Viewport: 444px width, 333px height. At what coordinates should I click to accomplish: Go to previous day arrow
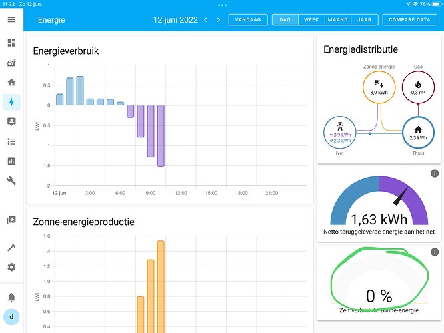point(205,20)
